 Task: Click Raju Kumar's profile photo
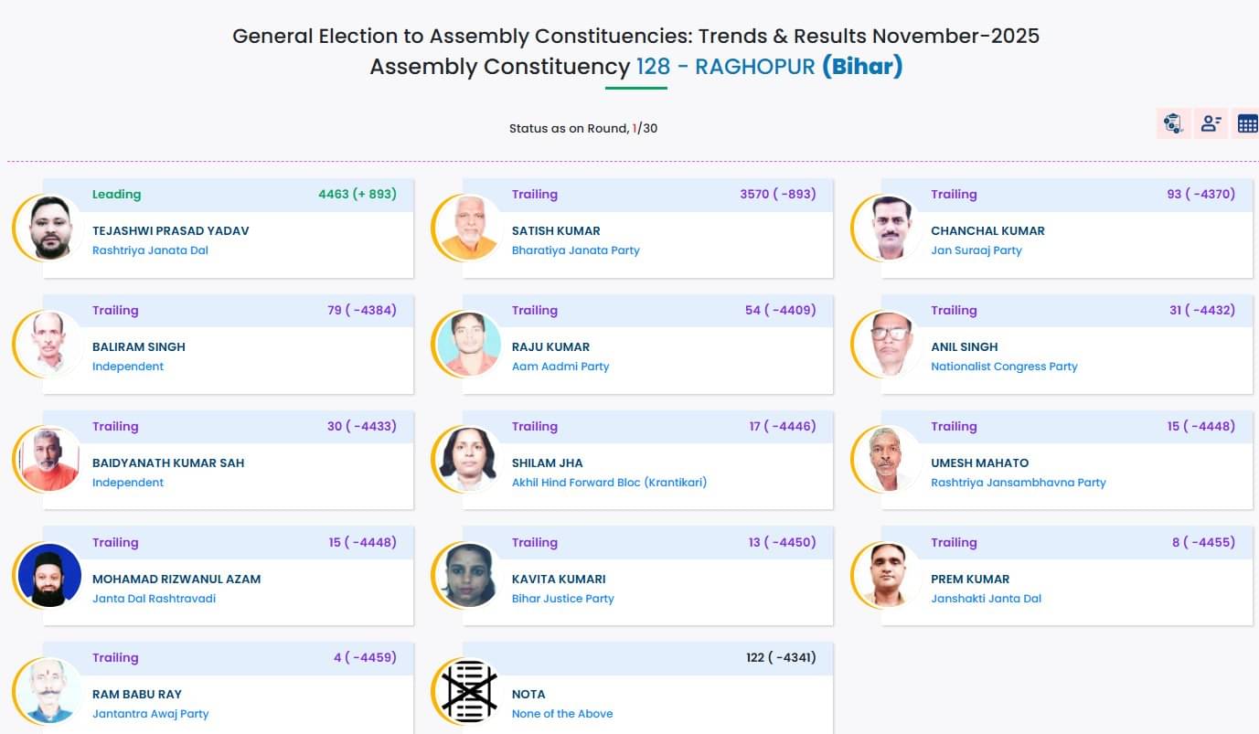click(470, 344)
